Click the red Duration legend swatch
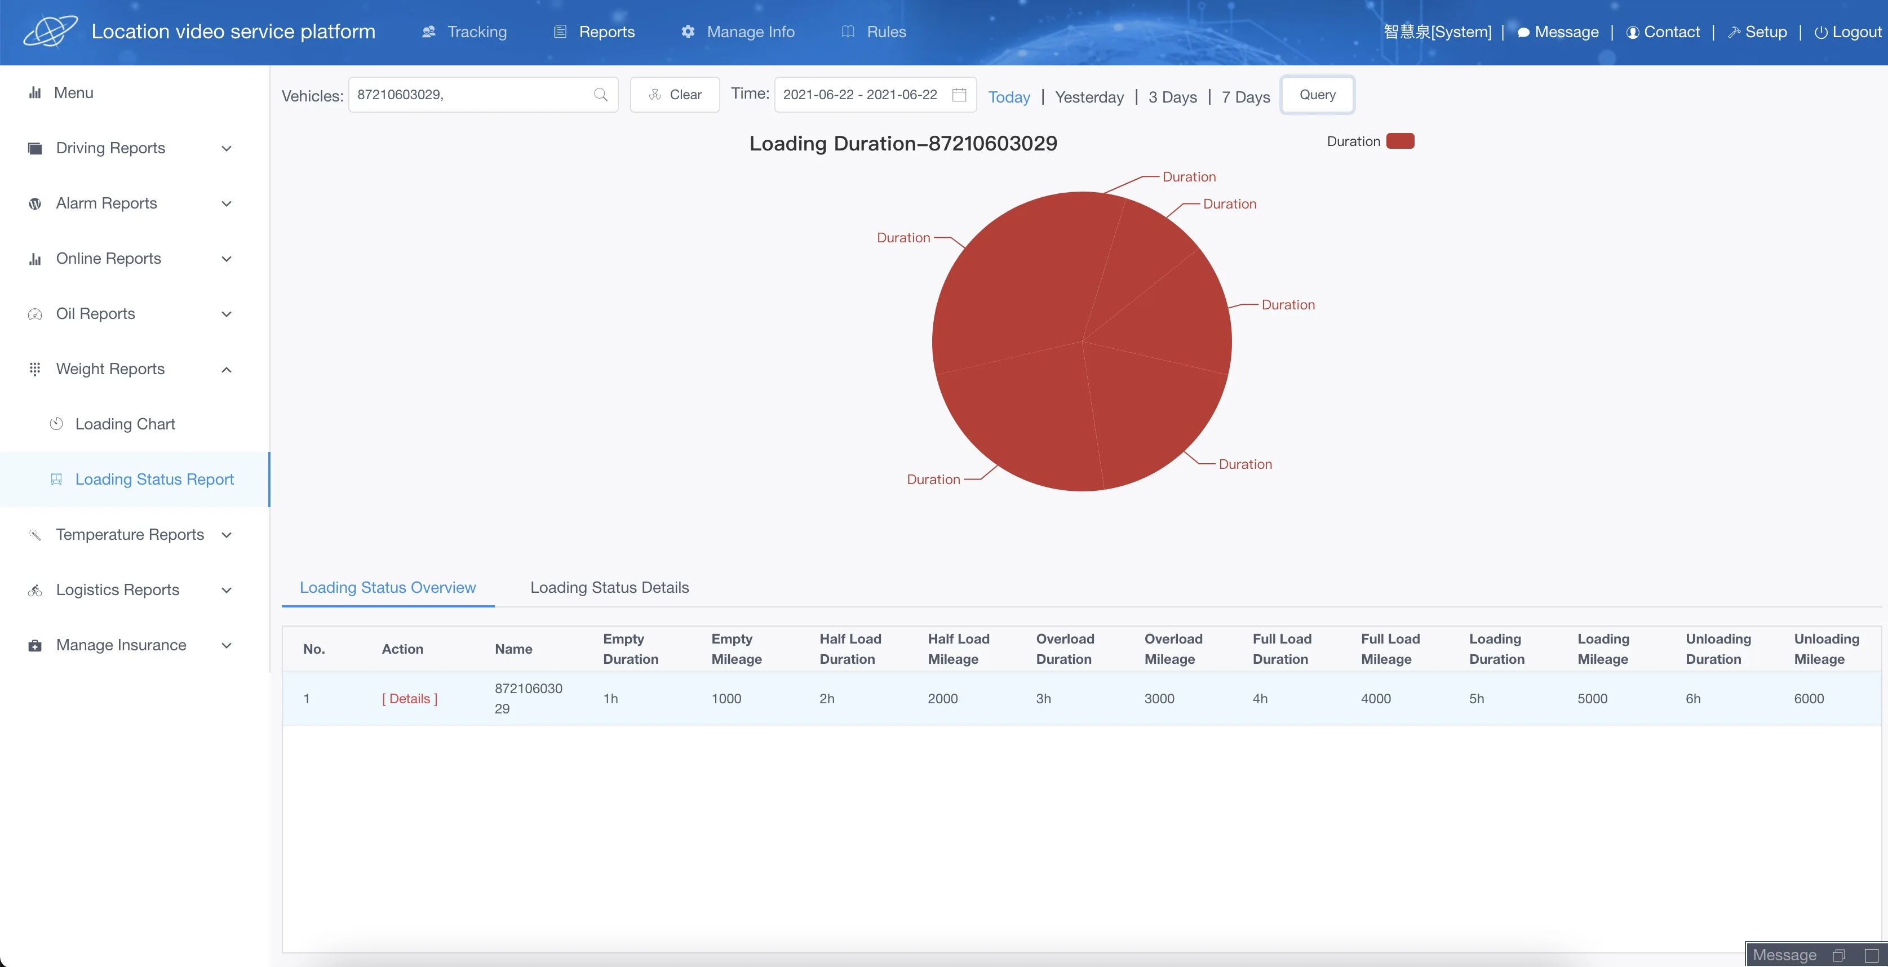This screenshot has width=1888, height=967. pos(1400,141)
